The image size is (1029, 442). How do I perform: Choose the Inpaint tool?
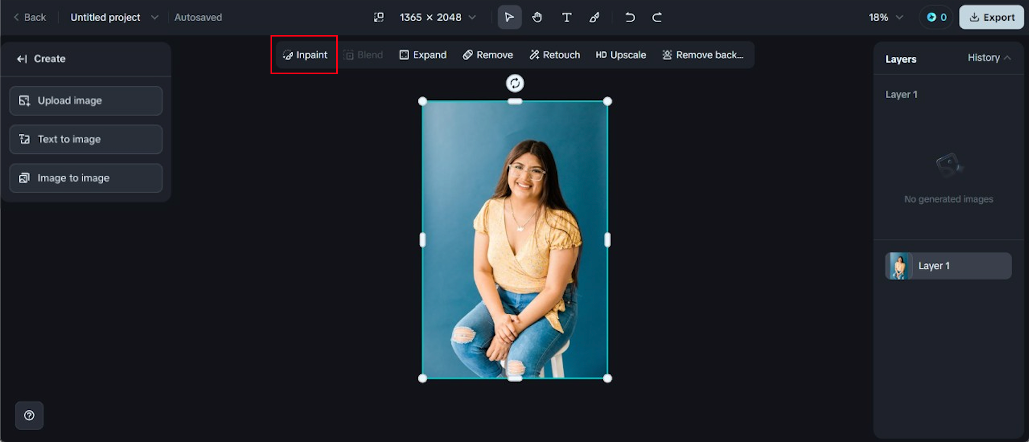tap(305, 55)
